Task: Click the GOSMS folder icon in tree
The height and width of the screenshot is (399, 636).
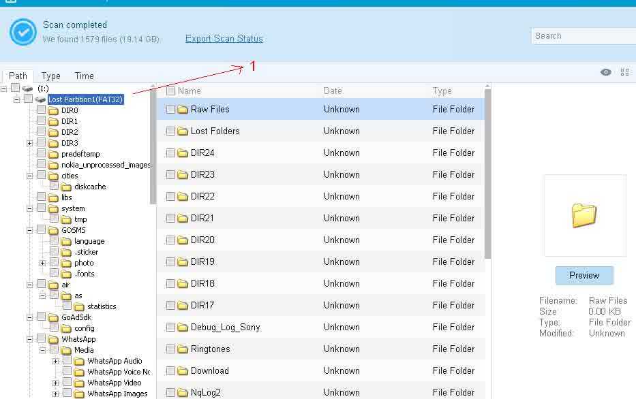Action: point(53,231)
